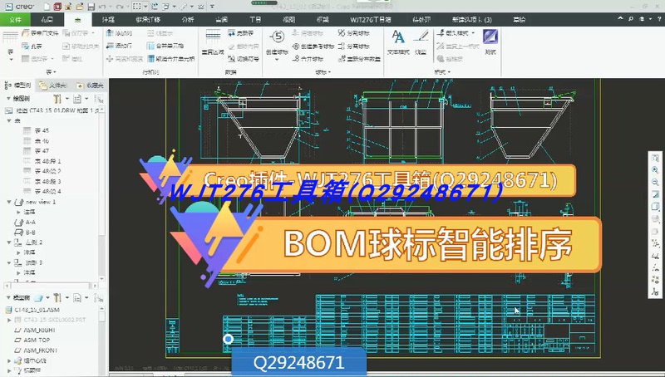Click the red book icon in quick access toolbar
Viewport: 665px width, 377px height.
pyautogui.click(x=57, y=7)
